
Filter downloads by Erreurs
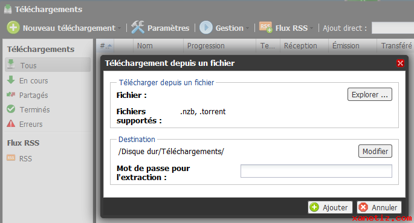31,124
